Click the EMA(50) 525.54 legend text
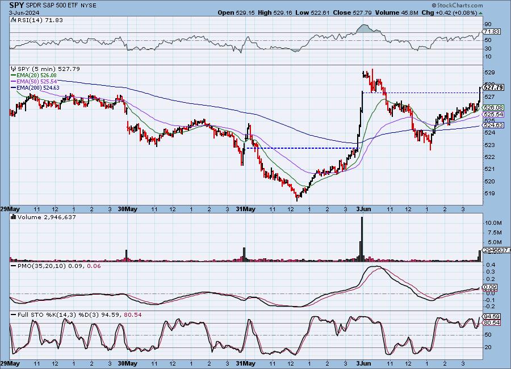This screenshot has width=511, height=369. (x=36, y=82)
